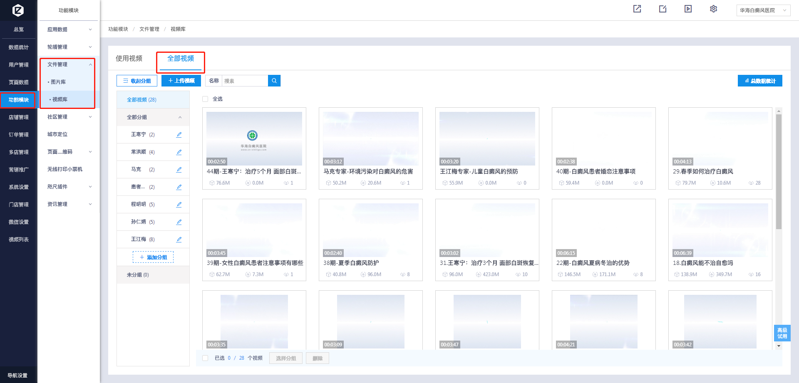The image size is (799, 383).
Task: Check the 全选 select-all checkbox
Action: pyautogui.click(x=205, y=99)
